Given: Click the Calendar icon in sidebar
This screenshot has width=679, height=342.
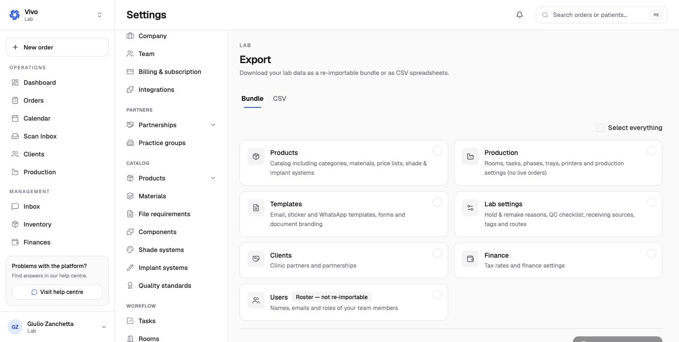Looking at the screenshot, I should [x=15, y=118].
